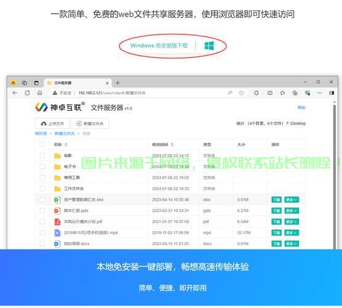Go to 根目录 in breadcrumb

click(x=41, y=134)
